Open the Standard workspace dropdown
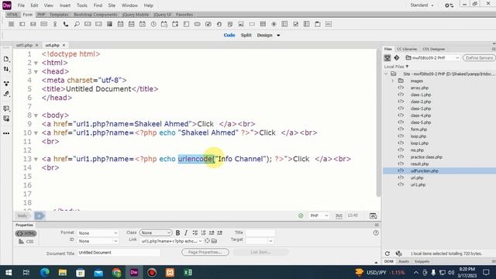The width and height of the screenshot is (496, 279). pyautogui.click(x=422, y=5)
